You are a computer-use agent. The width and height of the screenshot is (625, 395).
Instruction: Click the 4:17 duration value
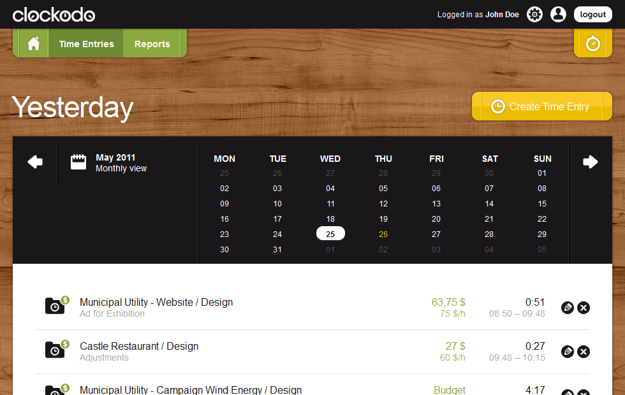535,390
